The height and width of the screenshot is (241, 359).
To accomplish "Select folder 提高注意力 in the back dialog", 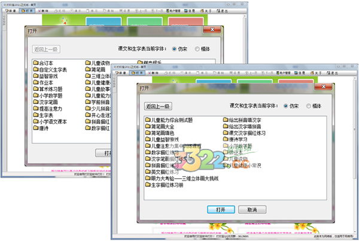I will 48,109.
